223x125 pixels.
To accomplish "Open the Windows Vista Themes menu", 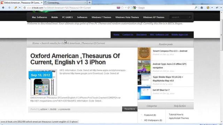I will click(127, 17).
